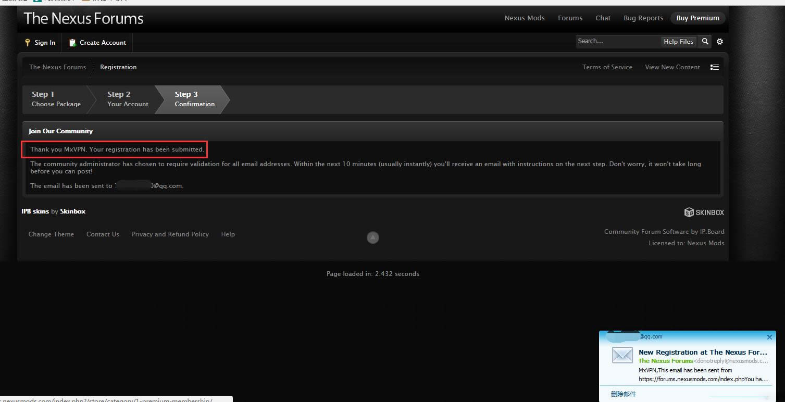Screen dimensions: 785x402
Task: Click the list view icon beside View New Content
Action: pos(715,67)
